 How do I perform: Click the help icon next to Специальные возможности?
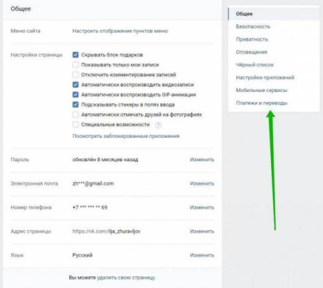[x=158, y=125]
